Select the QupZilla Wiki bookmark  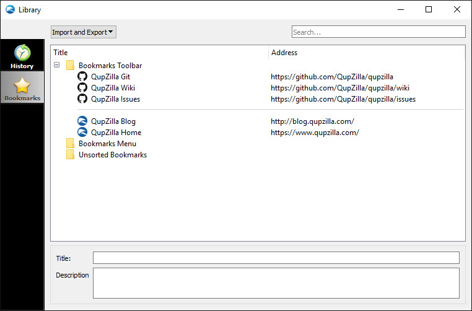click(113, 88)
